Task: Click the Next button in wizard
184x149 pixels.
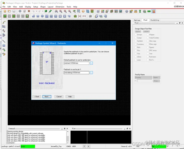Action: click(x=47, y=97)
